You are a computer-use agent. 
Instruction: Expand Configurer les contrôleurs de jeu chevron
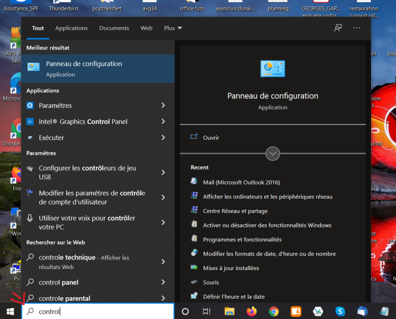point(163,172)
